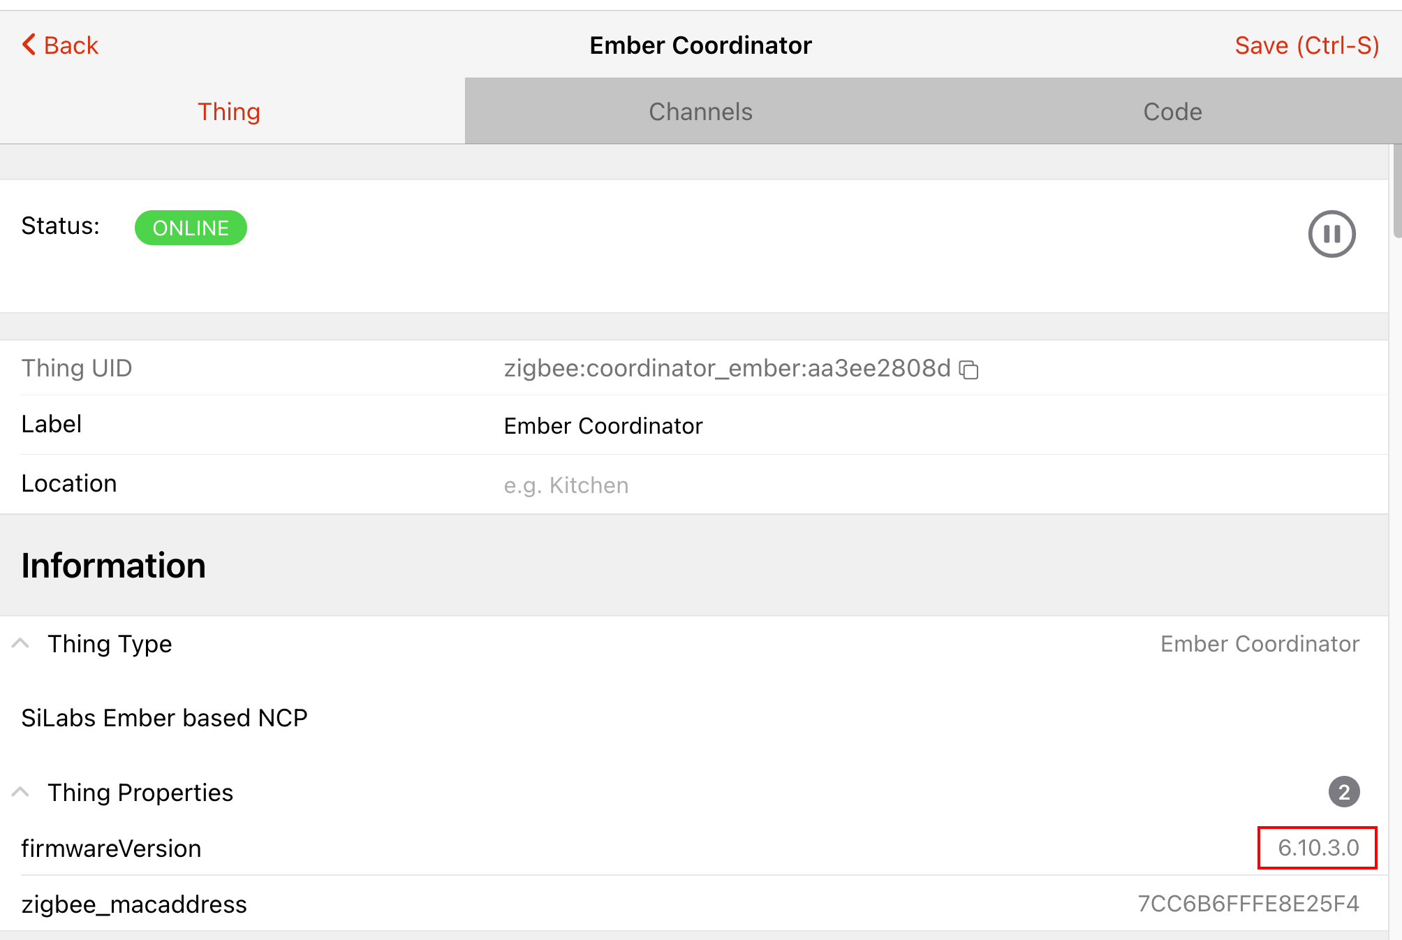Image resolution: width=1402 pixels, height=940 pixels.
Task: Select the firmwareVersion value 6.10.3.0
Action: (x=1318, y=848)
